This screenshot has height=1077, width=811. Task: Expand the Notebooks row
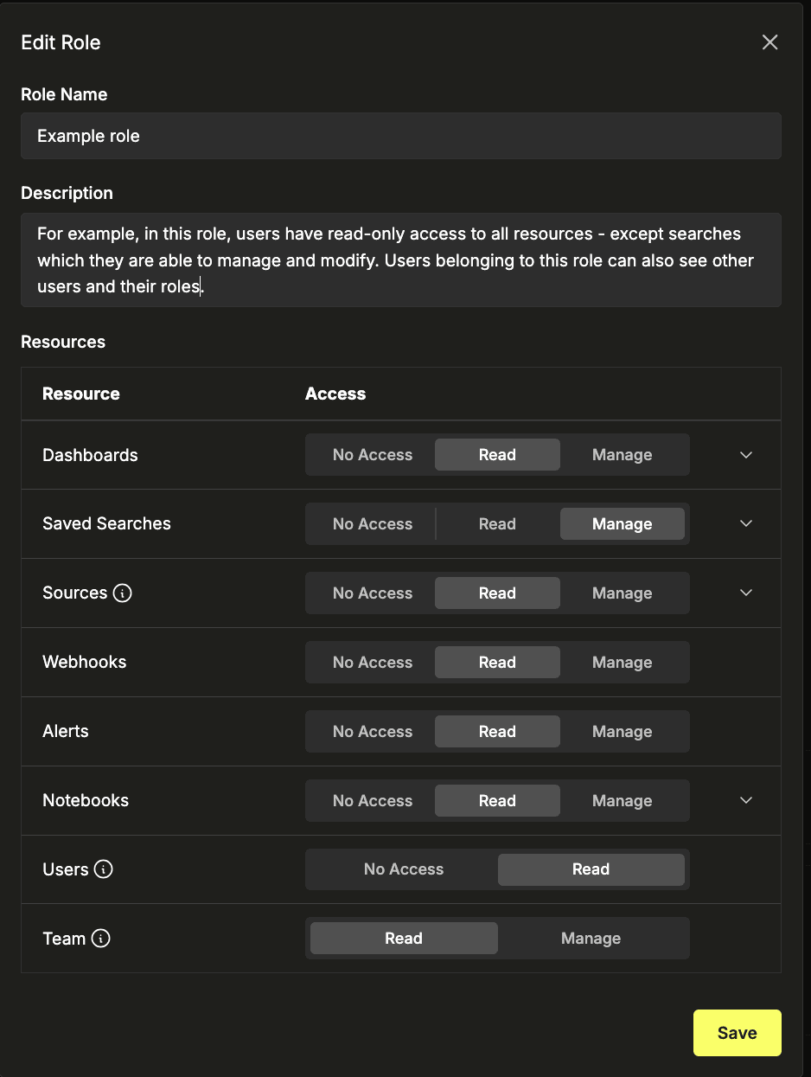click(745, 800)
